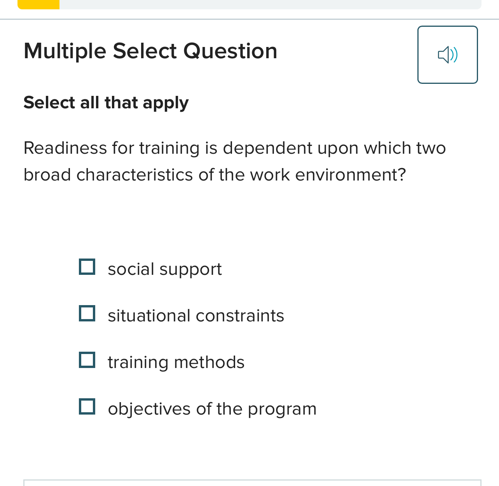Click the "social support" answer label

click(x=164, y=269)
